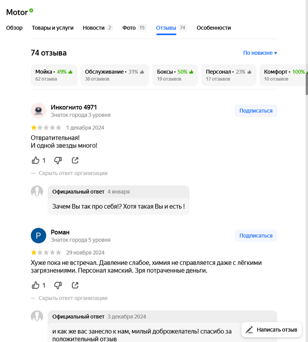Dislike the Инкогнито 4971 review
The width and height of the screenshot is (308, 342).
[58, 160]
